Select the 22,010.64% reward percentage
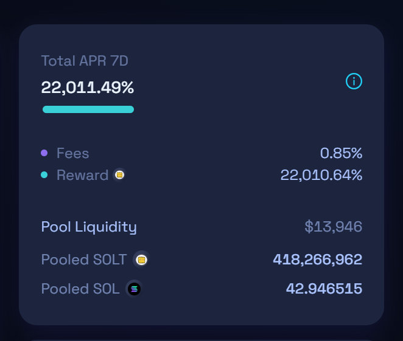The image size is (403, 341). pyautogui.click(x=321, y=175)
